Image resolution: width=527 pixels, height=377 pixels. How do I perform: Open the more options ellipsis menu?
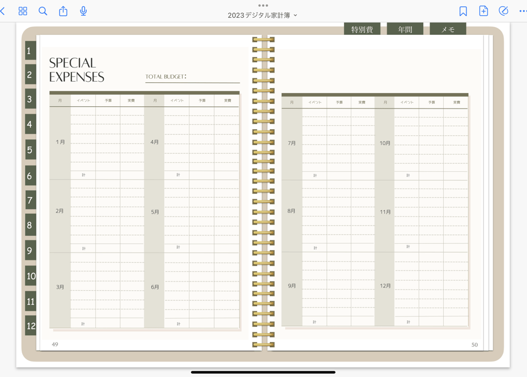[x=523, y=11]
